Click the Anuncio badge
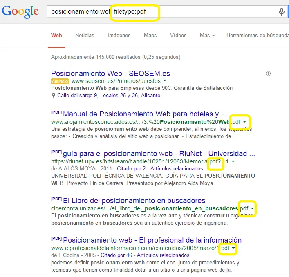The height and width of the screenshot is (277, 289). coord(60,81)
